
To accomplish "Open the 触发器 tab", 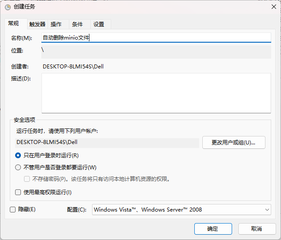I will pos(37,24).
